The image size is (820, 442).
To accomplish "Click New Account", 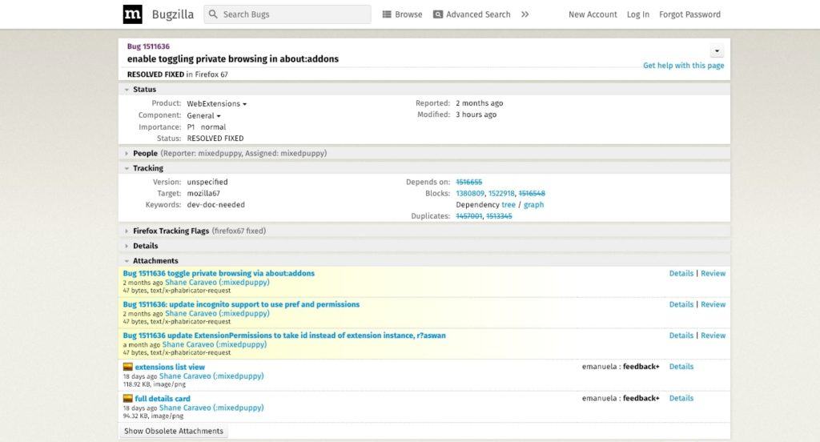I will click(593, 14).
